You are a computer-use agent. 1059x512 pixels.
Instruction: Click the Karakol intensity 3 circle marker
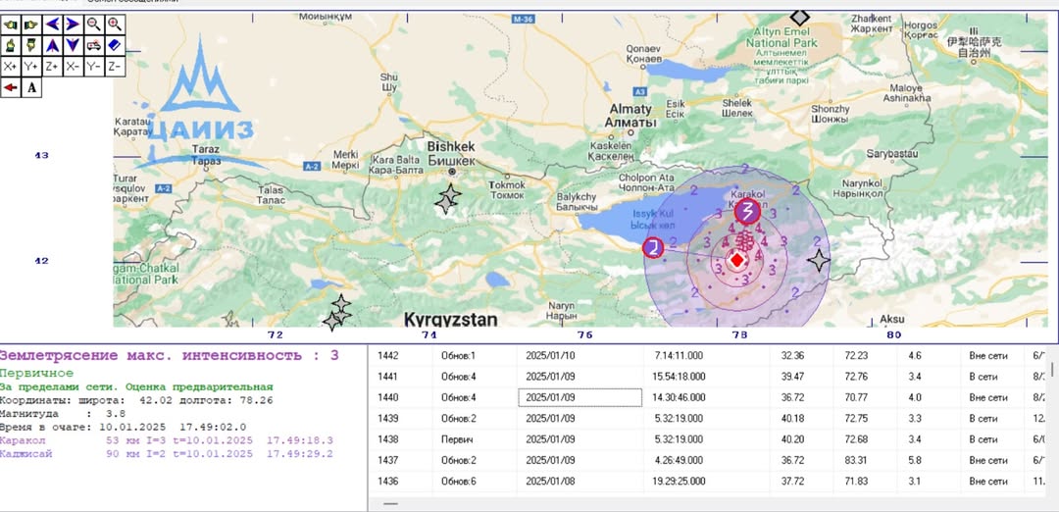coord(748,212)
